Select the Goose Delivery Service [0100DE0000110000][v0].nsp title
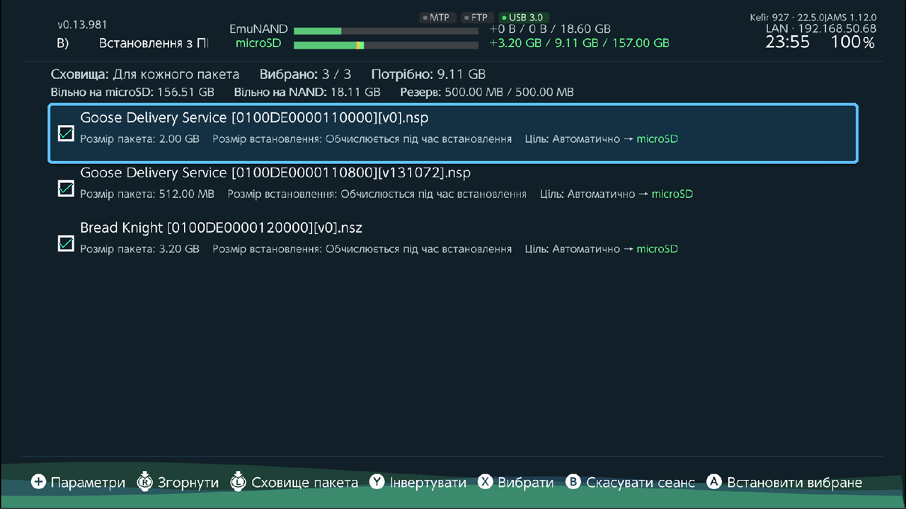The image size is (906, 509). point(254,117)
